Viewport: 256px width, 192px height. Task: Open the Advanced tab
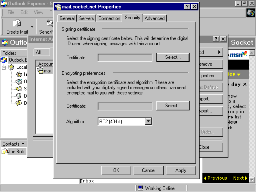155,18
